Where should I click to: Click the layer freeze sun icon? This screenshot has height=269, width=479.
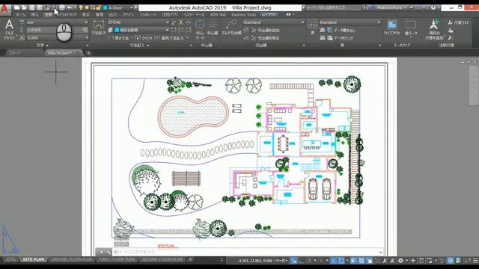[x=87, y=7]
